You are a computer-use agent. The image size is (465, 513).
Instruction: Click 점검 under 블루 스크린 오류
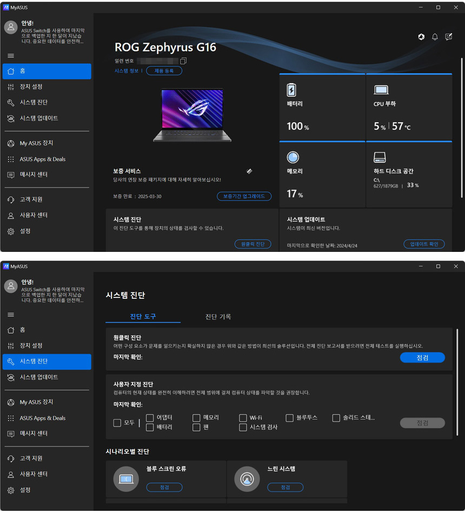[164, 487]
